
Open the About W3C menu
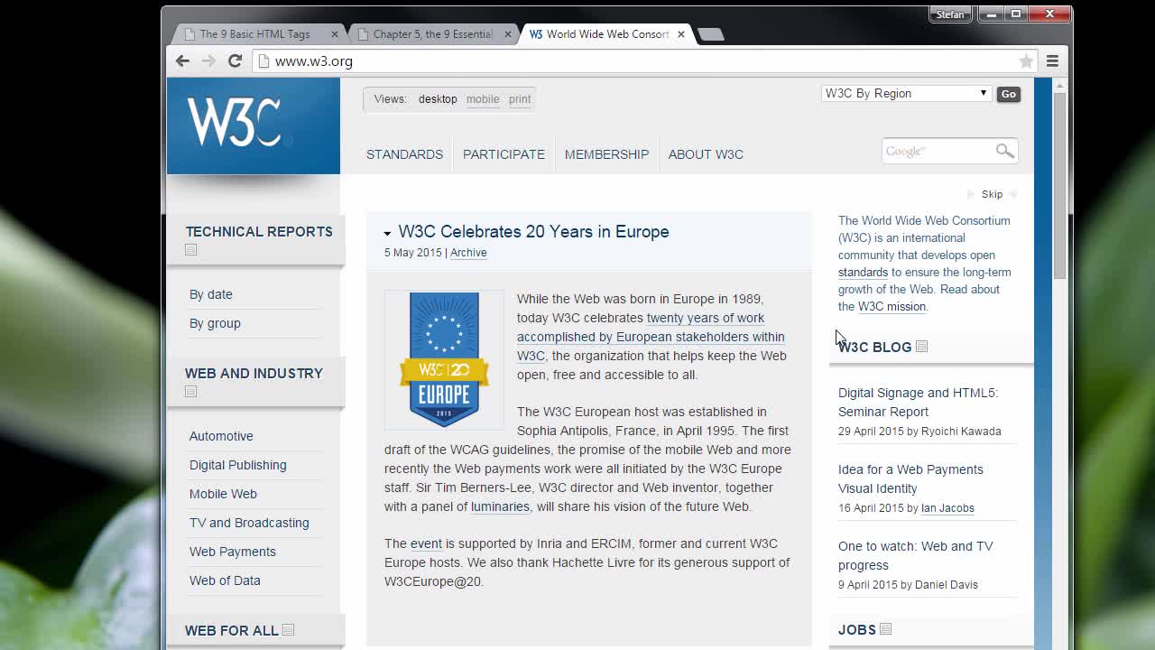(706, 154)
